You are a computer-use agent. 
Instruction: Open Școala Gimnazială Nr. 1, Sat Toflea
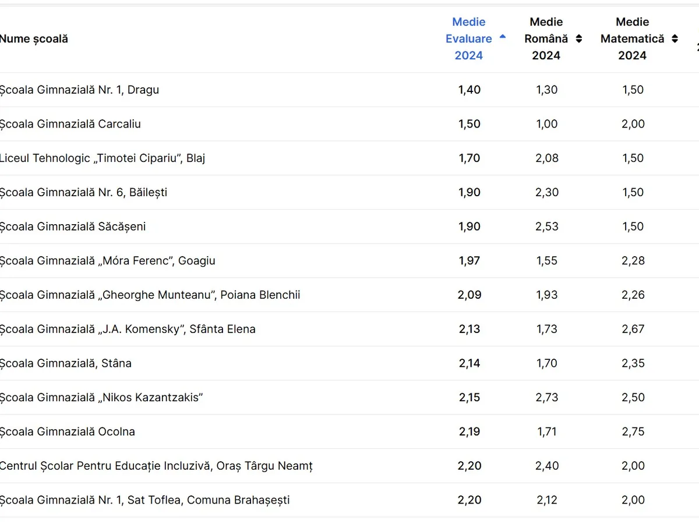coord(144,500)
